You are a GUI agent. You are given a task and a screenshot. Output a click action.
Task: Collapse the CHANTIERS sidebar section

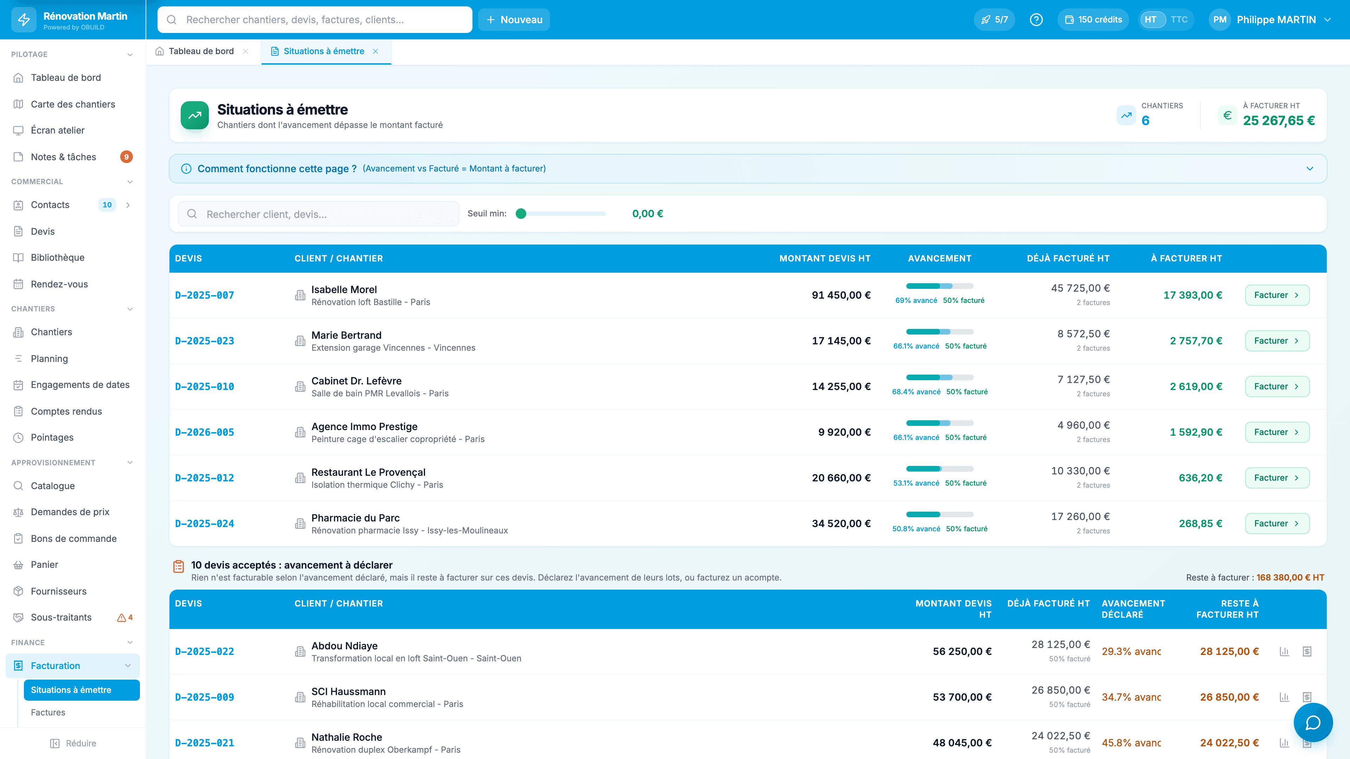130,309
